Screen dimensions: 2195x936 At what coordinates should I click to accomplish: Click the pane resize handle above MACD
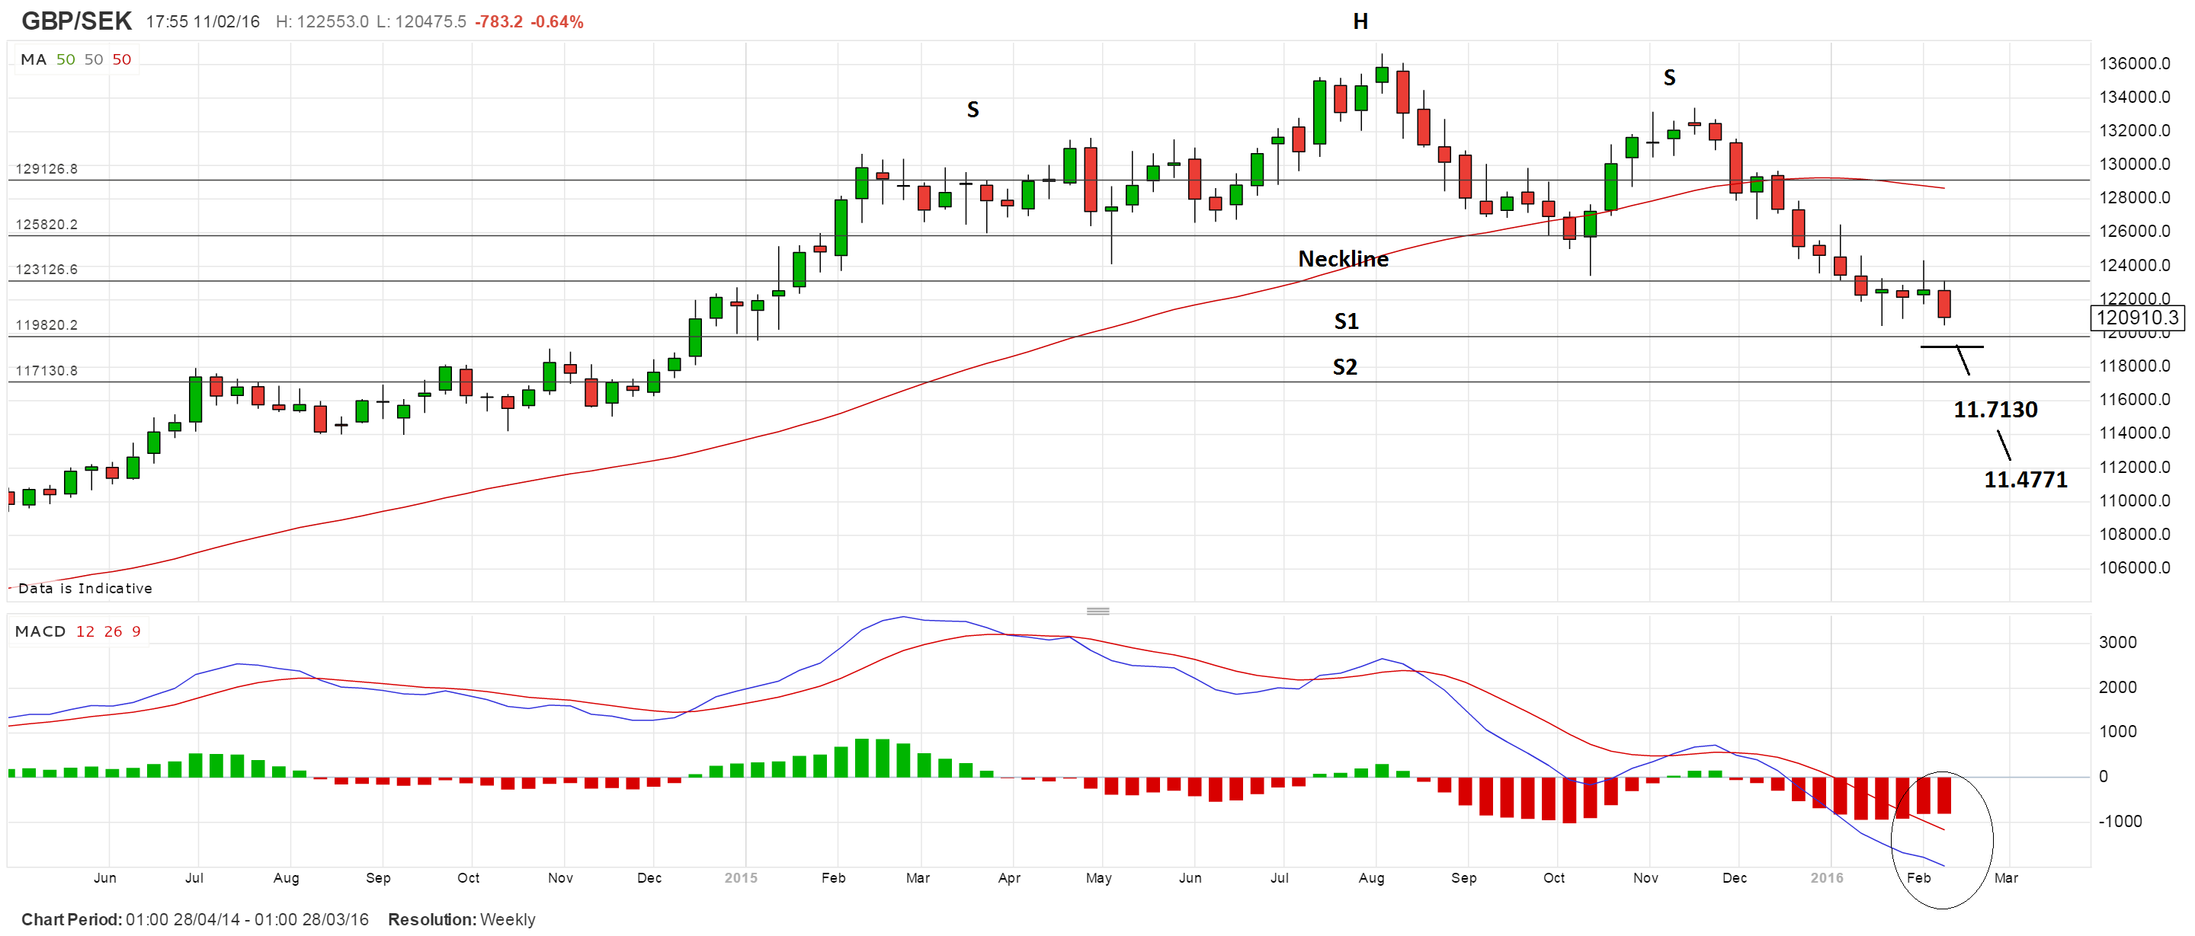(x=1097, y=611)
